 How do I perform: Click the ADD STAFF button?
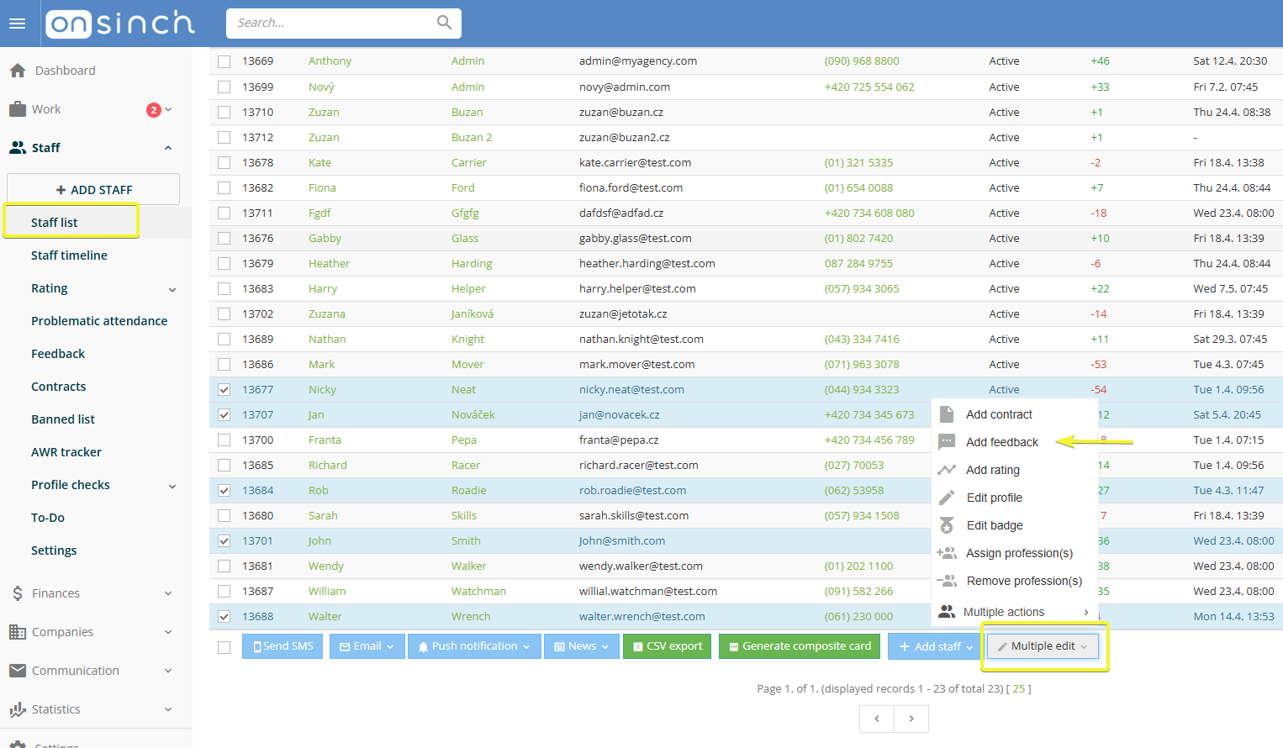click(93, 189)
